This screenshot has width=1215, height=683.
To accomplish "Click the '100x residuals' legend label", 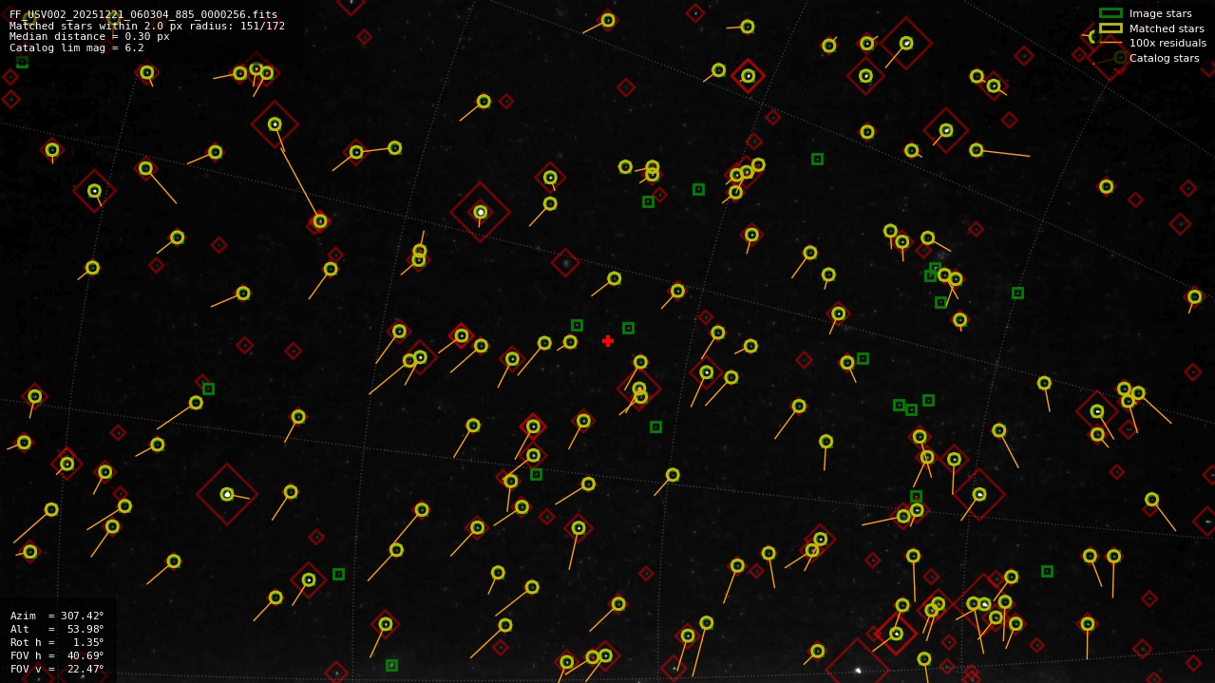I will 1168,43.
